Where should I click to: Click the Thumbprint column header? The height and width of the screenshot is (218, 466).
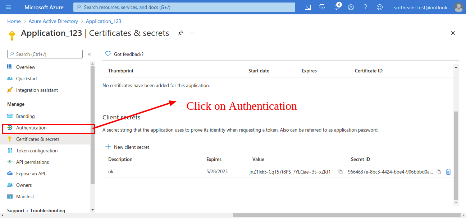tap(121, 71)
